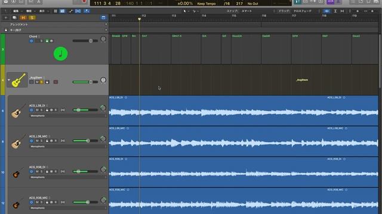Mute the ACG_R38_DI track
This screenshot has width=382, height=214.
37,172
